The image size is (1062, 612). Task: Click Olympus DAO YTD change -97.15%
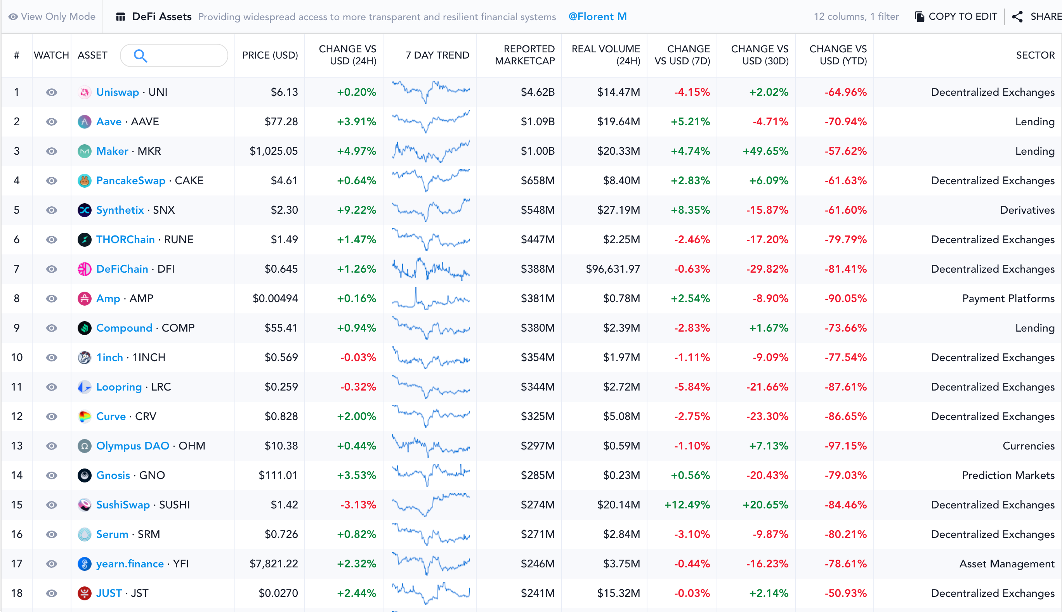[x=846, y=446]
